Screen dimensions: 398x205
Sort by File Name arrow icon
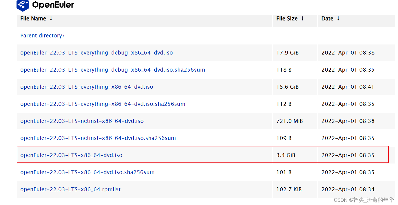point(51,18)
